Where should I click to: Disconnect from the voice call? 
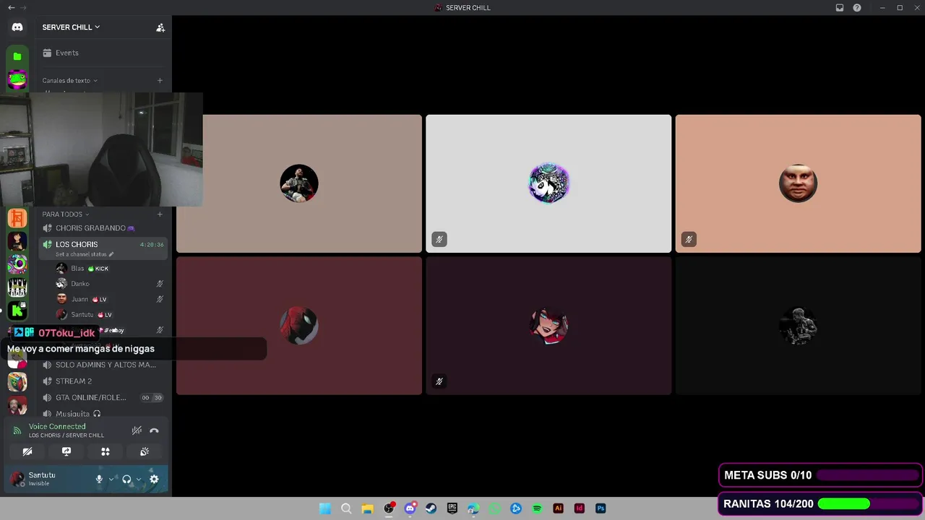coord(154,430)
